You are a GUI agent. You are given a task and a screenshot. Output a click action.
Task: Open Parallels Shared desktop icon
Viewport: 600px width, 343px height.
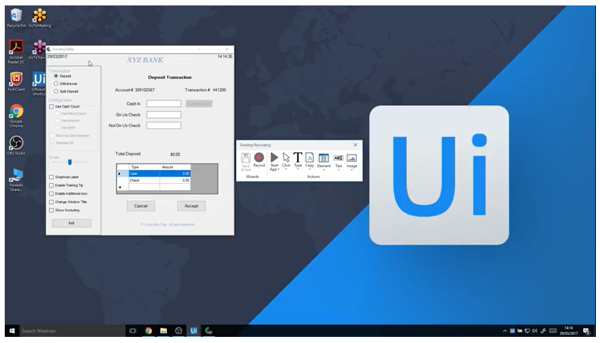(x=16, y=180)
